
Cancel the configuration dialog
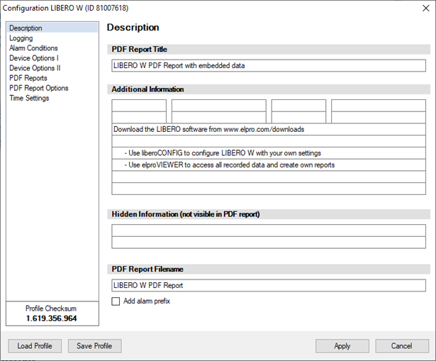[x=401, y=346]
